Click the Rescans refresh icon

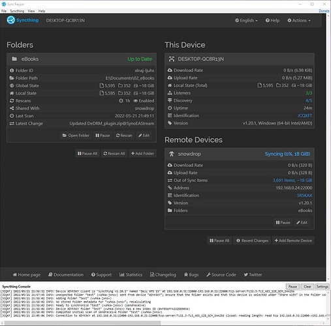click(12, 100)
